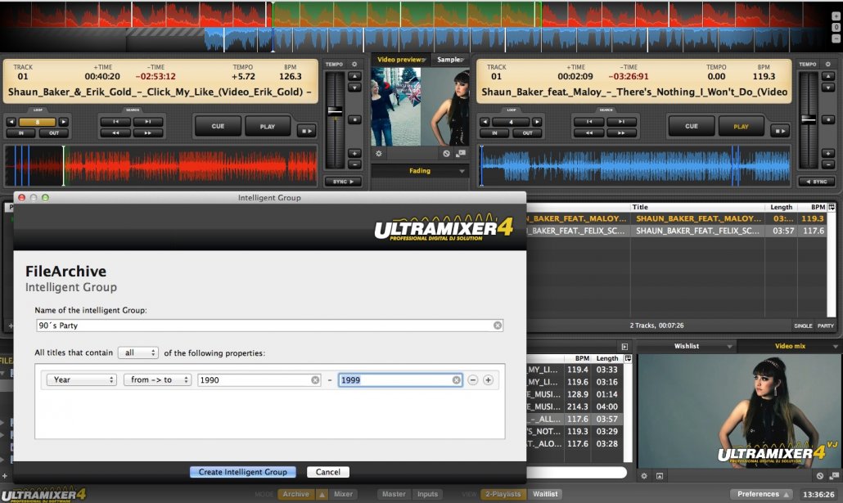Toggle SYNC on the left deck
The image size is (843, 503).
click(x=343, y=182)
